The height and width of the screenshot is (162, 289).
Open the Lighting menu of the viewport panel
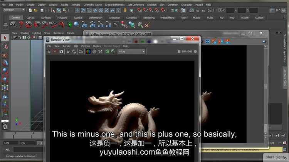coord(37,33)
